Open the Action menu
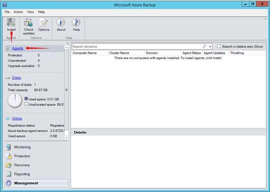 [18, 12]
